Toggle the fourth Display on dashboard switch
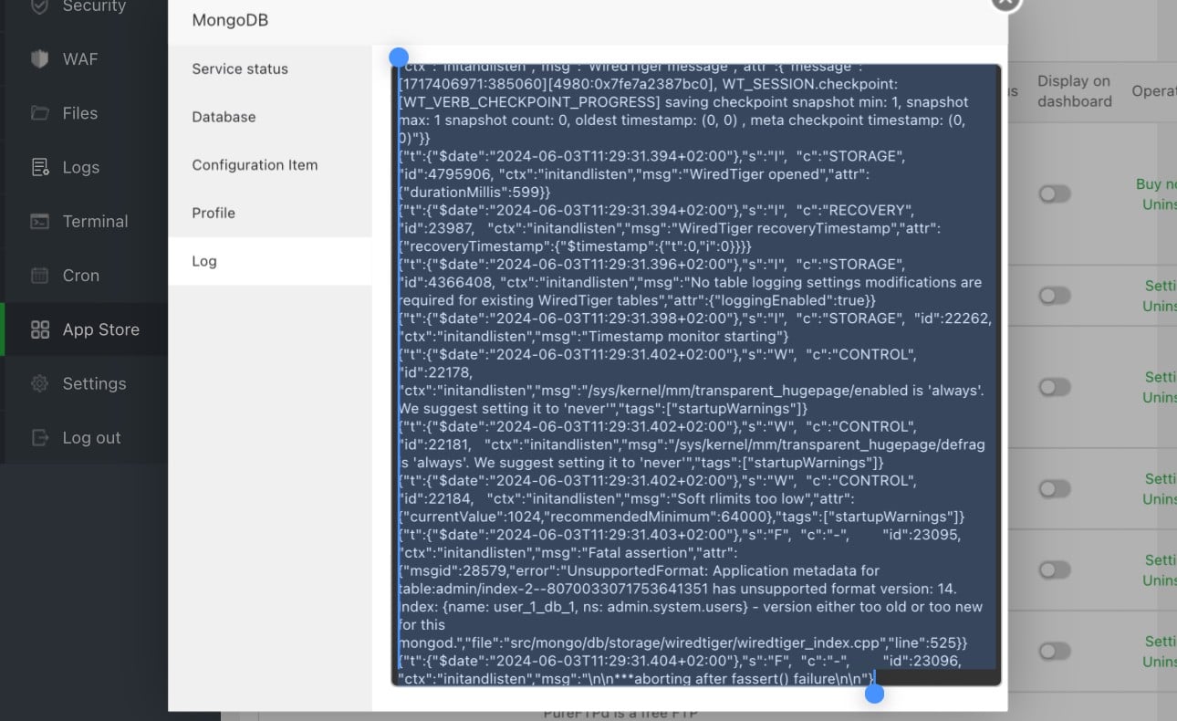1177x721 pixels. pyautogui.click(x=1055, y=489)
